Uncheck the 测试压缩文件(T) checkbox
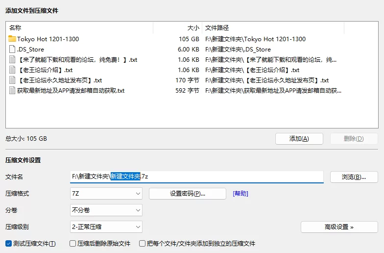Screen dimensions: 384x253 coord(9,243)
